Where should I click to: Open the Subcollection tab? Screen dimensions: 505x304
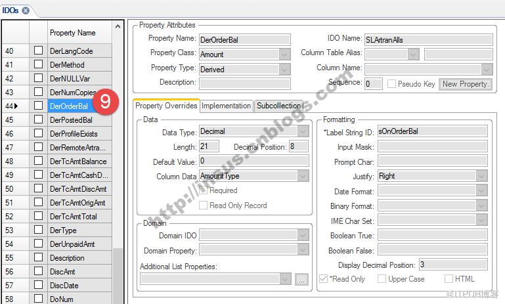coord(278,106)
